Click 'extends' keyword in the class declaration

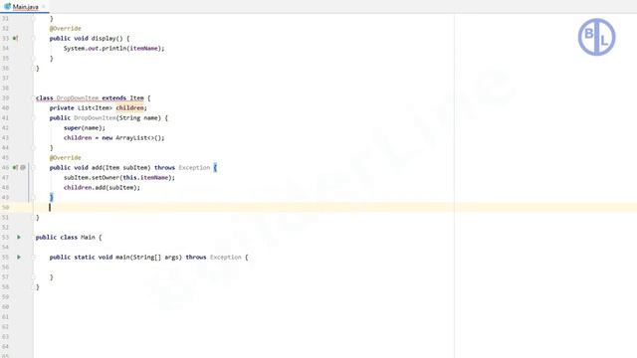click(x=114, y=97)
